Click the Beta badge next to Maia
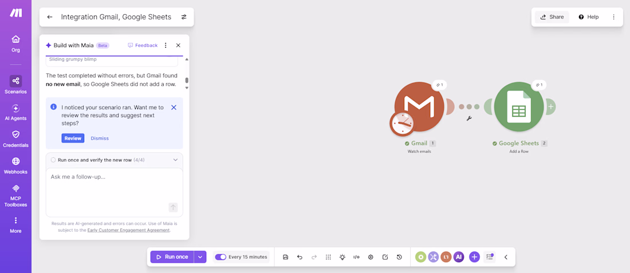Image resolution: width=630 pixels, height=273 pixels. (x=103, y=45)
